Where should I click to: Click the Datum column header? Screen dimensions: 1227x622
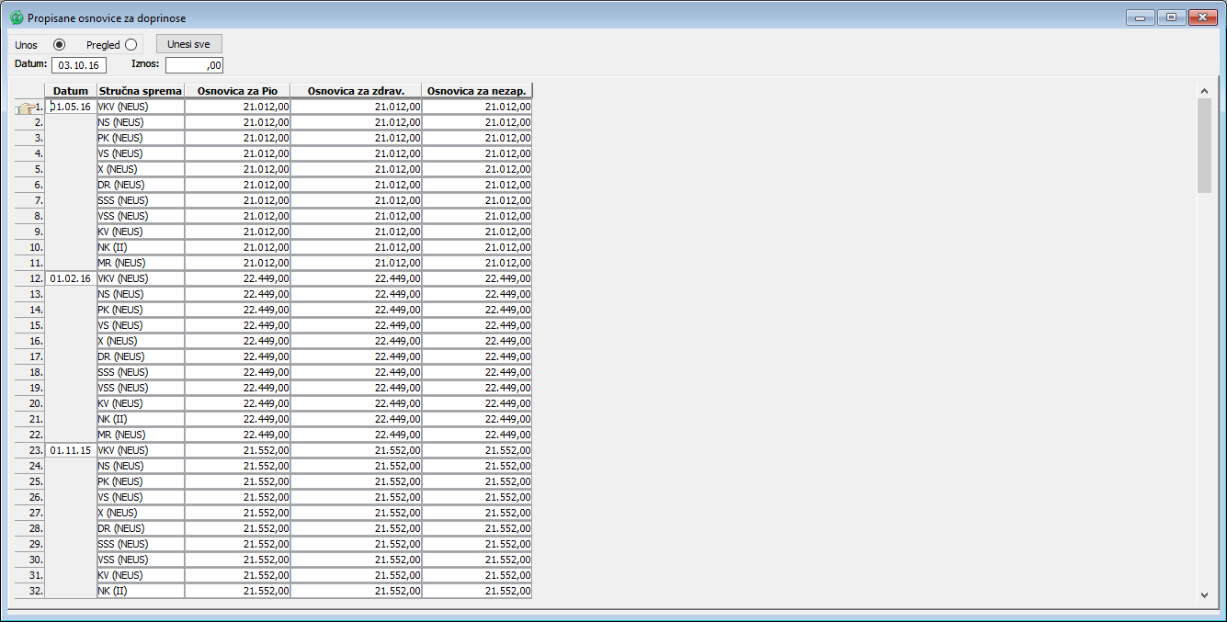tap(71, 91)
